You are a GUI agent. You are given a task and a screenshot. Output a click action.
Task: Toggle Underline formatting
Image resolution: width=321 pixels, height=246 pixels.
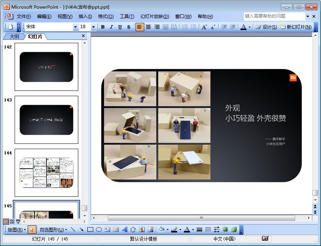120,27
